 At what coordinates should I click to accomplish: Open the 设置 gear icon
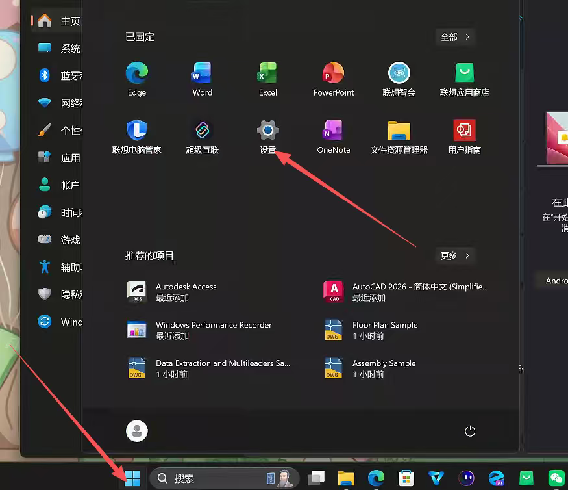[x=267, y=131]
